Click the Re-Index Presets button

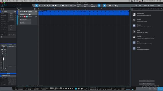(x=147, y=81)
